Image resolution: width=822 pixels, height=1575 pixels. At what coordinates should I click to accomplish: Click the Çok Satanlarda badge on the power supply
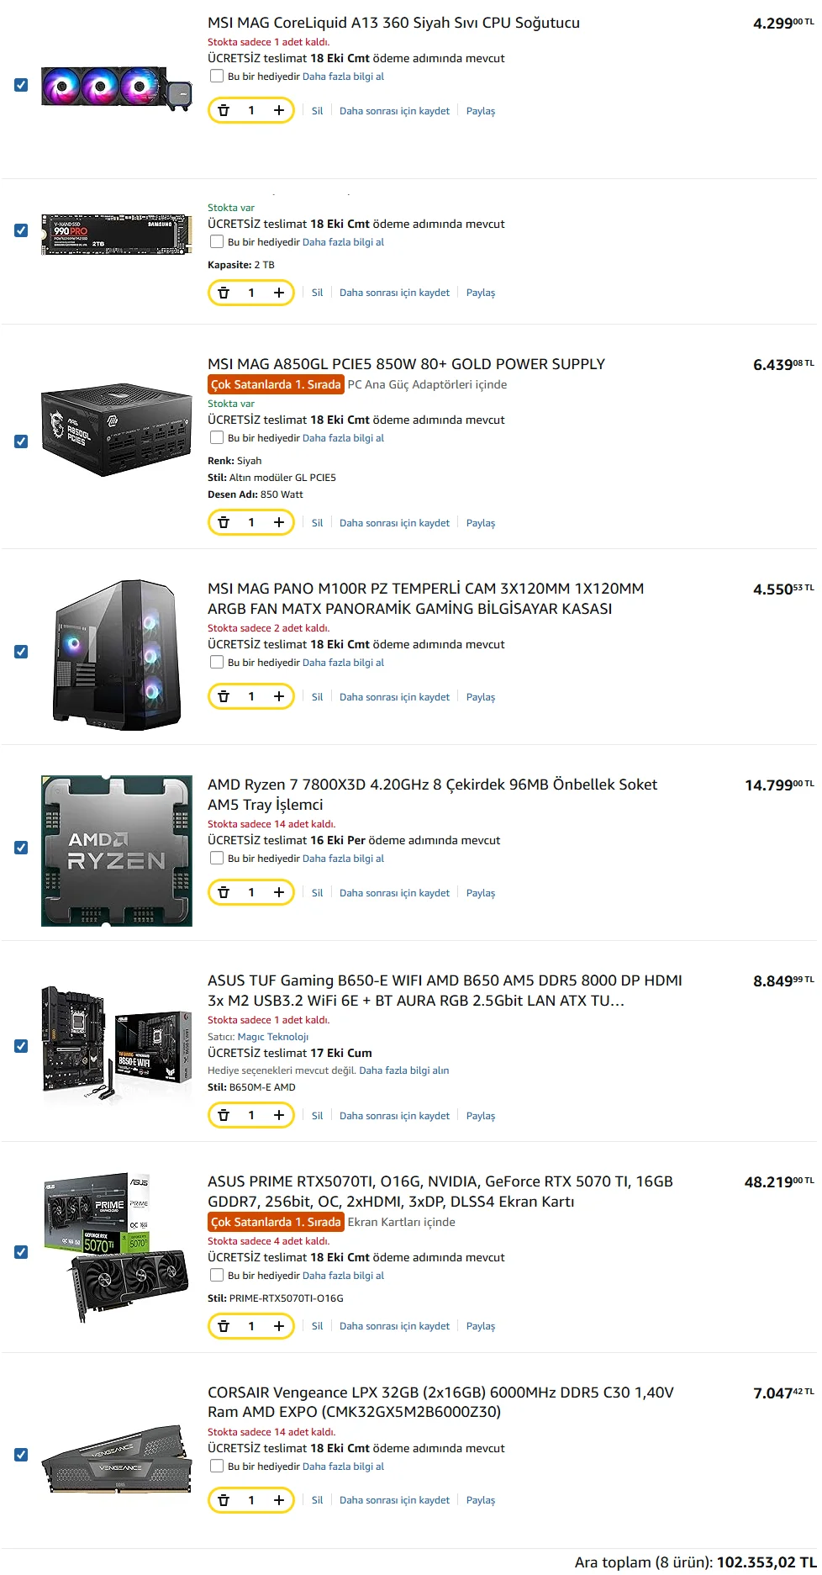276,384
